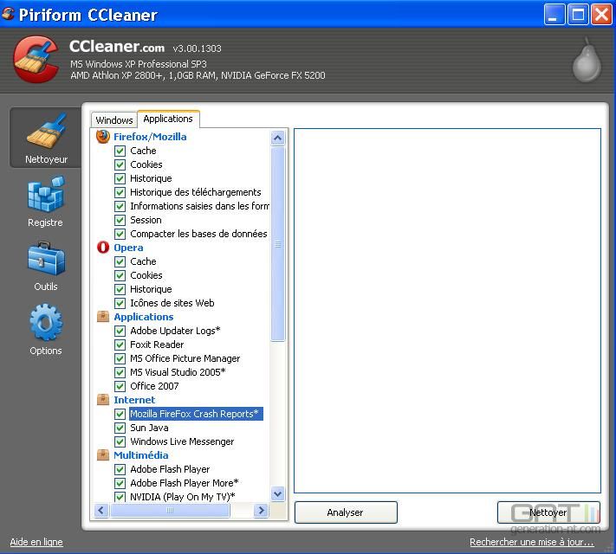Toggle Foxit Reader checkbox
The image size is (616, 554).
click(120, 345)
